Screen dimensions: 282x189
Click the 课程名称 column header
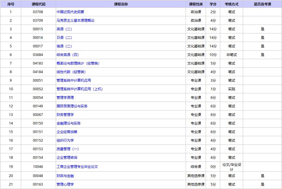coord(121,4)
